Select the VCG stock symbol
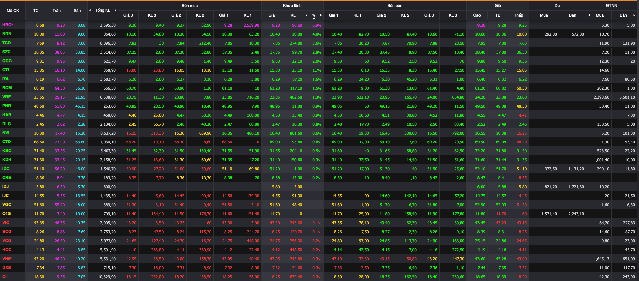Screen dimensions: 639x281 pos(7,241)
